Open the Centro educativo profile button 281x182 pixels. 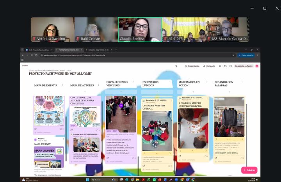(x=246, y=55)
